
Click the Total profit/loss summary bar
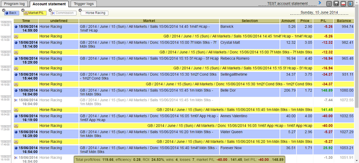[179, 160]
